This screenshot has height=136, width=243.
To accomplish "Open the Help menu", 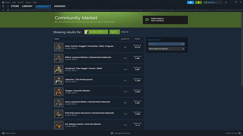I will point(35,2).
